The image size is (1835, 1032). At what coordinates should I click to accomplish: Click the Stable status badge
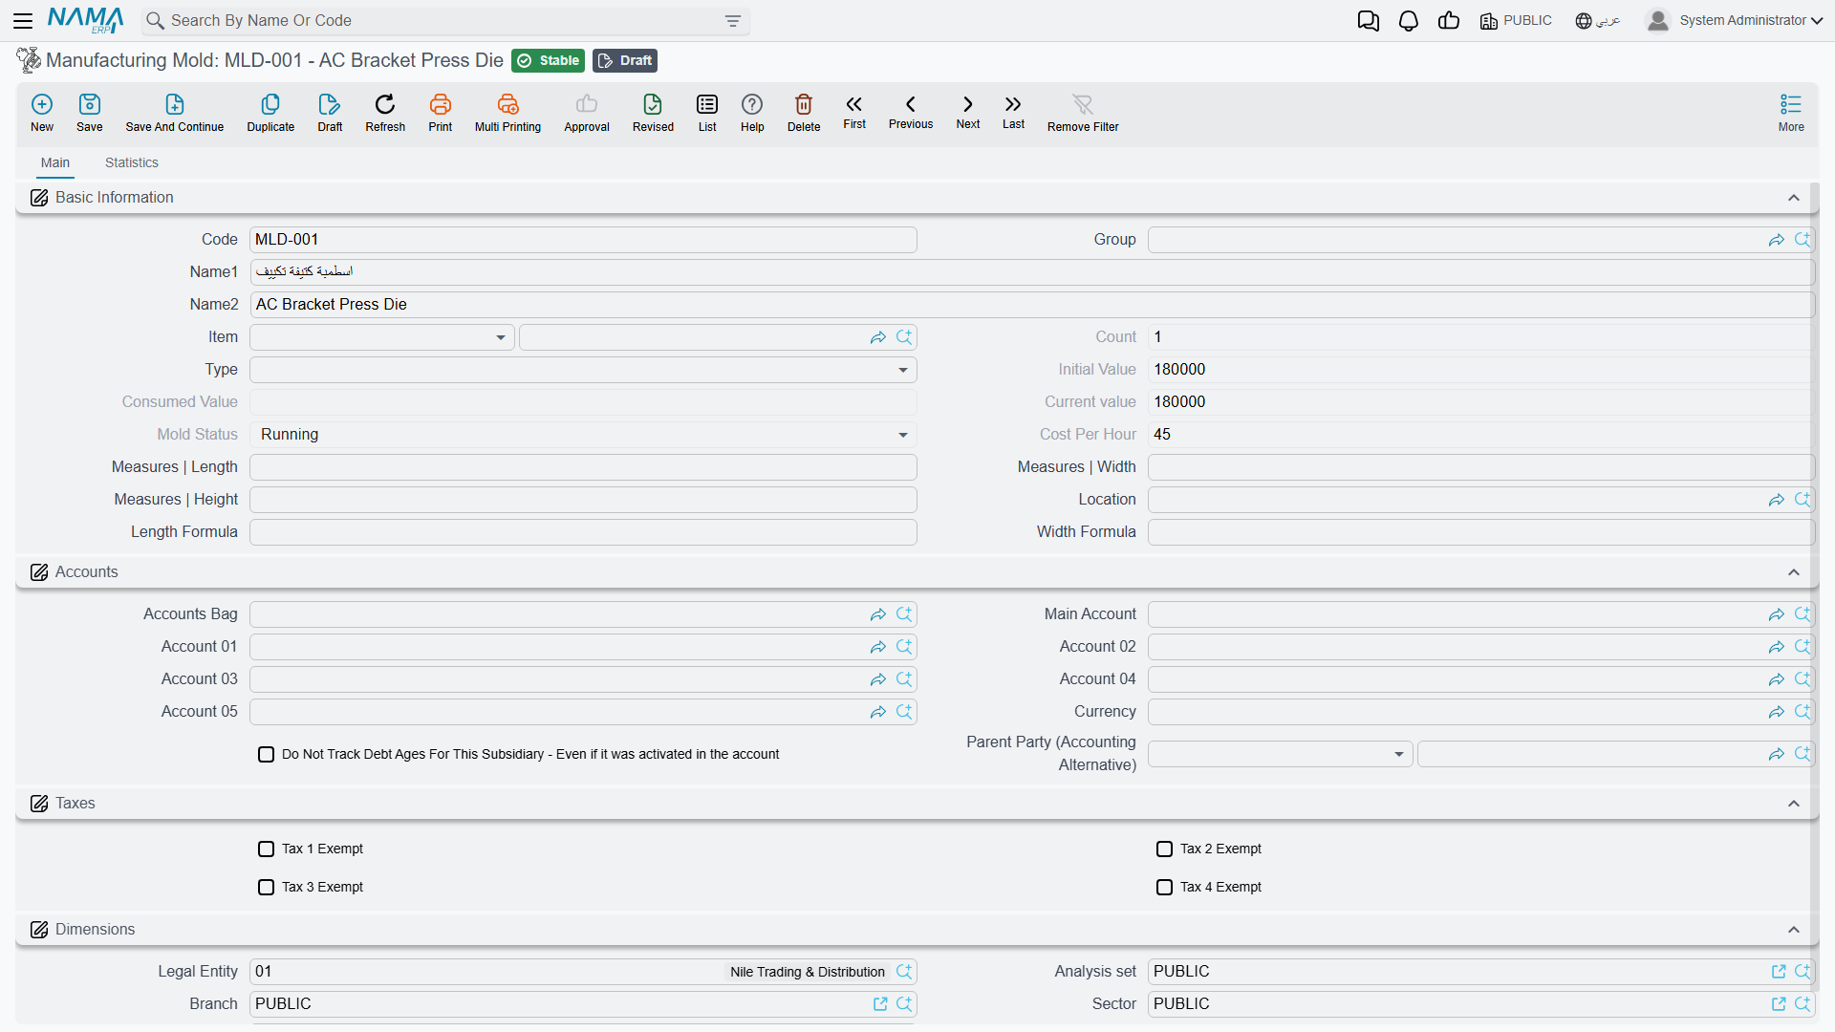click(549, 60)
